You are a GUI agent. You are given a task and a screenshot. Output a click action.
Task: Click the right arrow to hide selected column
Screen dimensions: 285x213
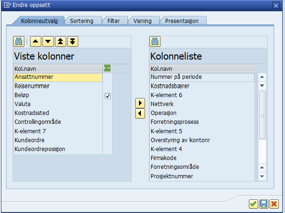[140, 103]
